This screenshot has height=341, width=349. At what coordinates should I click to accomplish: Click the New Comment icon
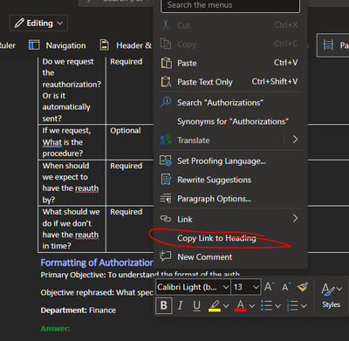pyautogui.click(x=166, y=256)
